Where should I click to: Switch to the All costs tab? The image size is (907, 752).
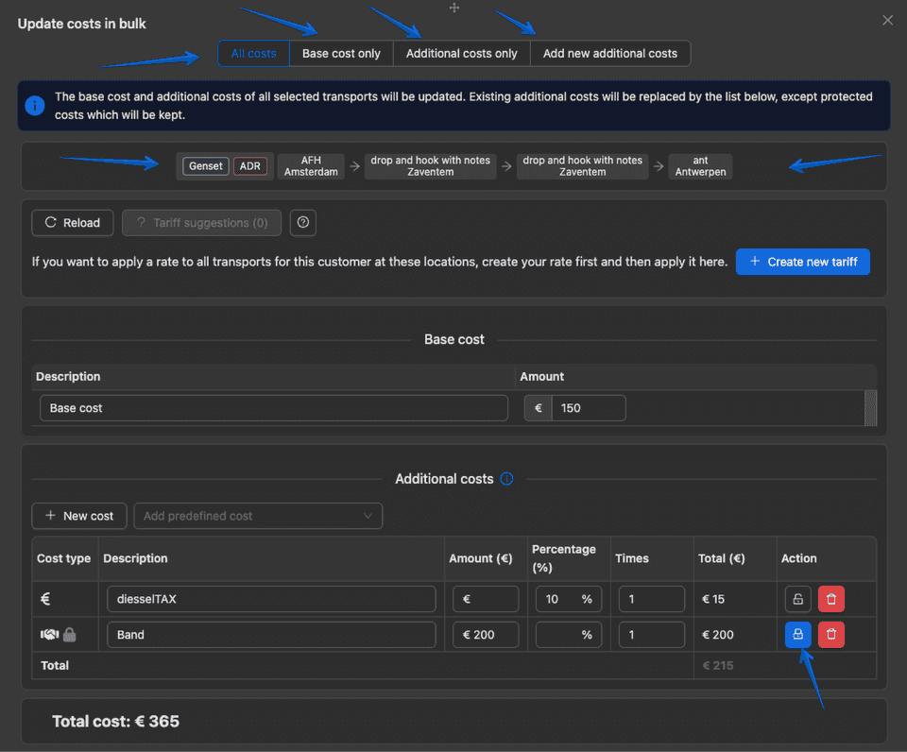(x=253, y=53)
